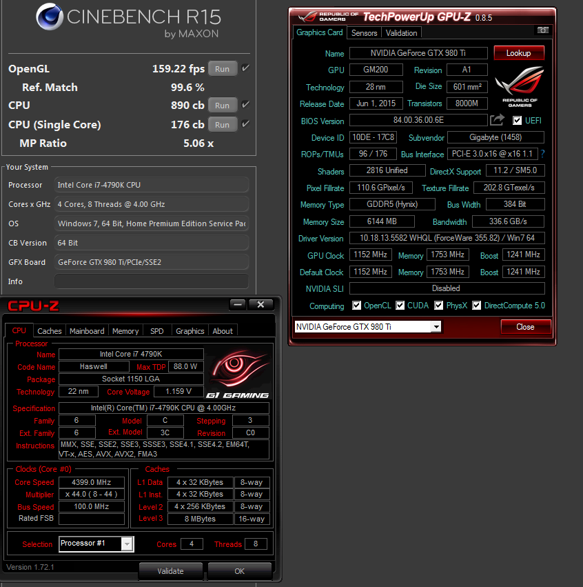
Task: Run the OpenGL benchmark in Cinebench
Action: (222, 69)
